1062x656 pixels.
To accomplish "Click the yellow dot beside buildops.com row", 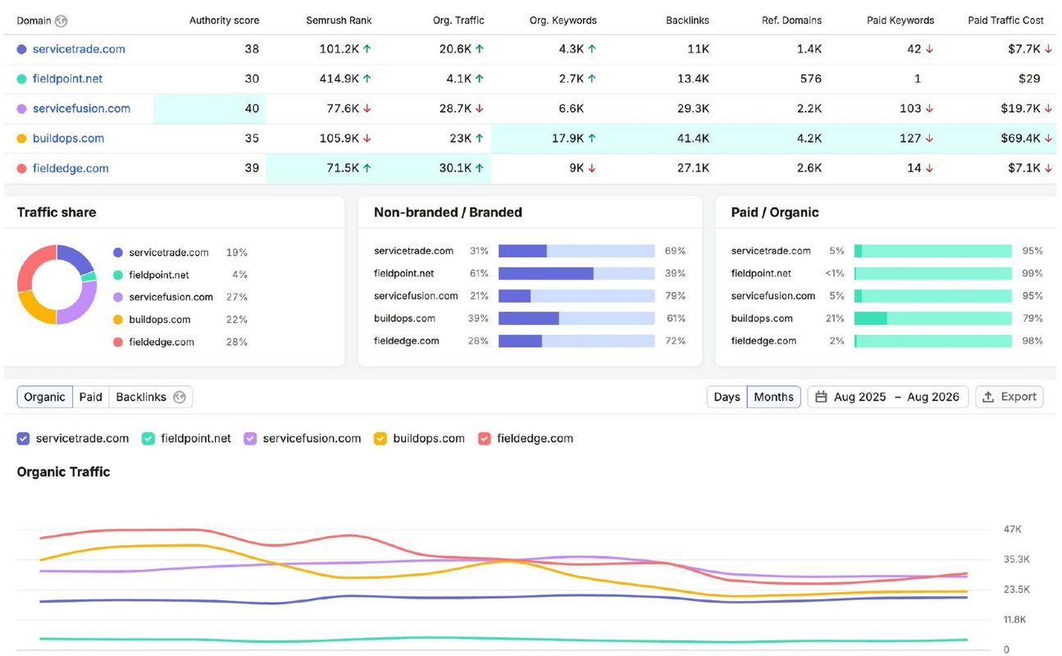I will 21,139.
